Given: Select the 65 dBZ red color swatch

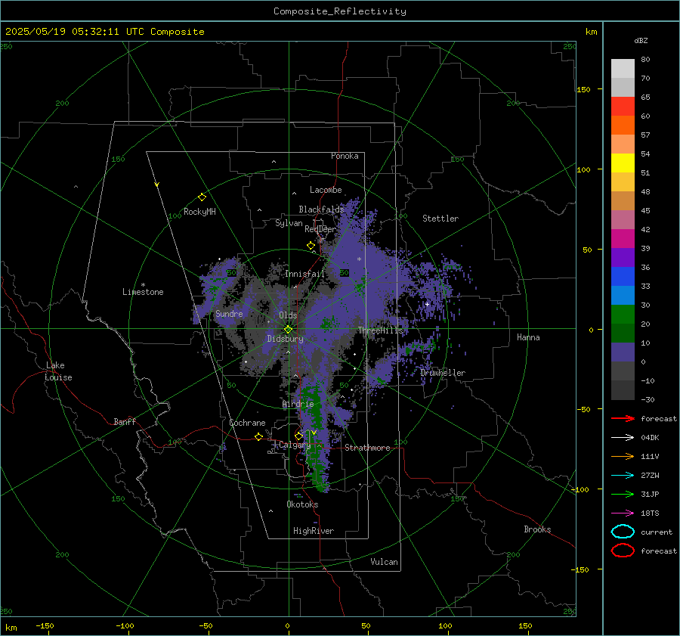Looking at the screenshot, I should [x=623, y=106].
